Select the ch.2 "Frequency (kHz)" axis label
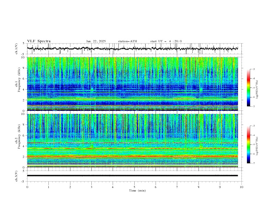 click(x=19, y=136)
